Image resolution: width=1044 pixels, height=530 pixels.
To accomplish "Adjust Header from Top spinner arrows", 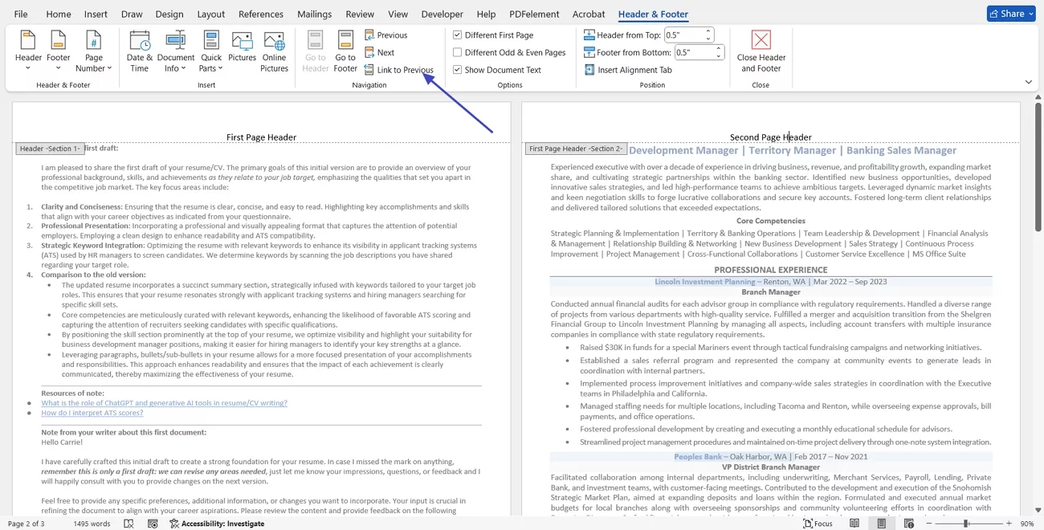I will click(709, 35).
